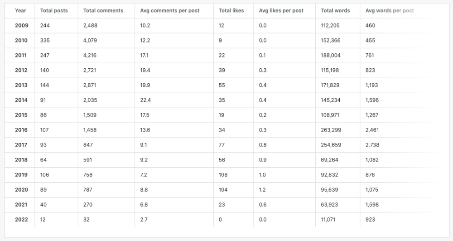The image size is (453, 241).
Task: Click the Year column header
Action: click(20, 10)
